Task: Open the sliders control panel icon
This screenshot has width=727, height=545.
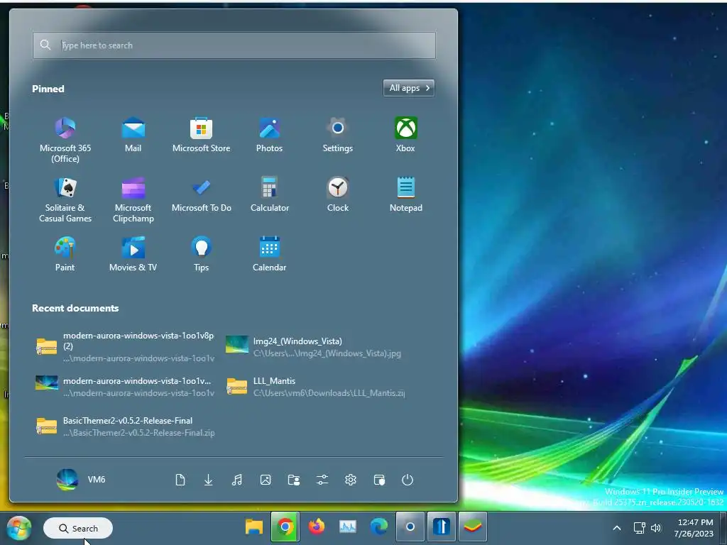Action: (322, 480)
